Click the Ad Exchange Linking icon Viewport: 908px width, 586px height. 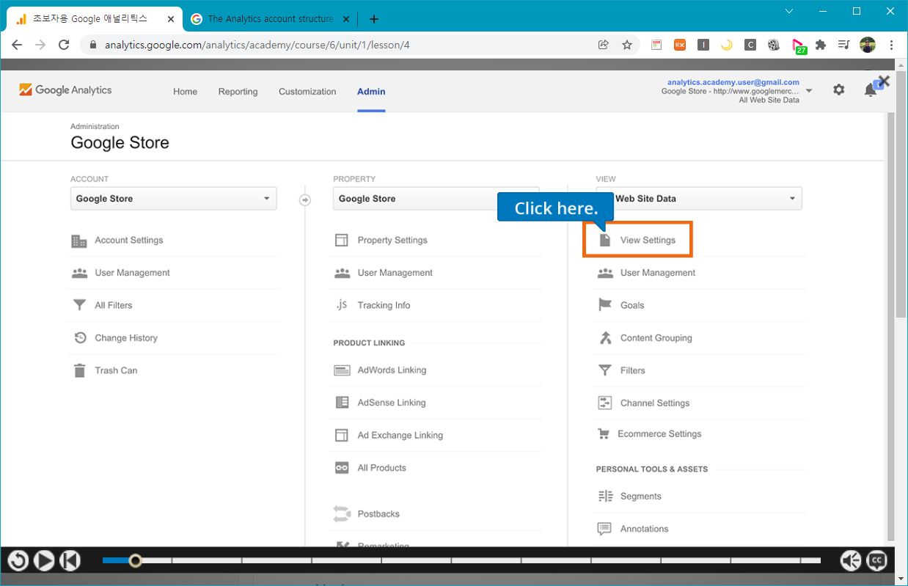coord(342,436)
